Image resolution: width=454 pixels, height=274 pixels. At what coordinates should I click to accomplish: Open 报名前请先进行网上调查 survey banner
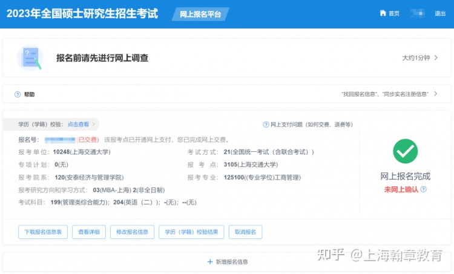tap(227, 58)
